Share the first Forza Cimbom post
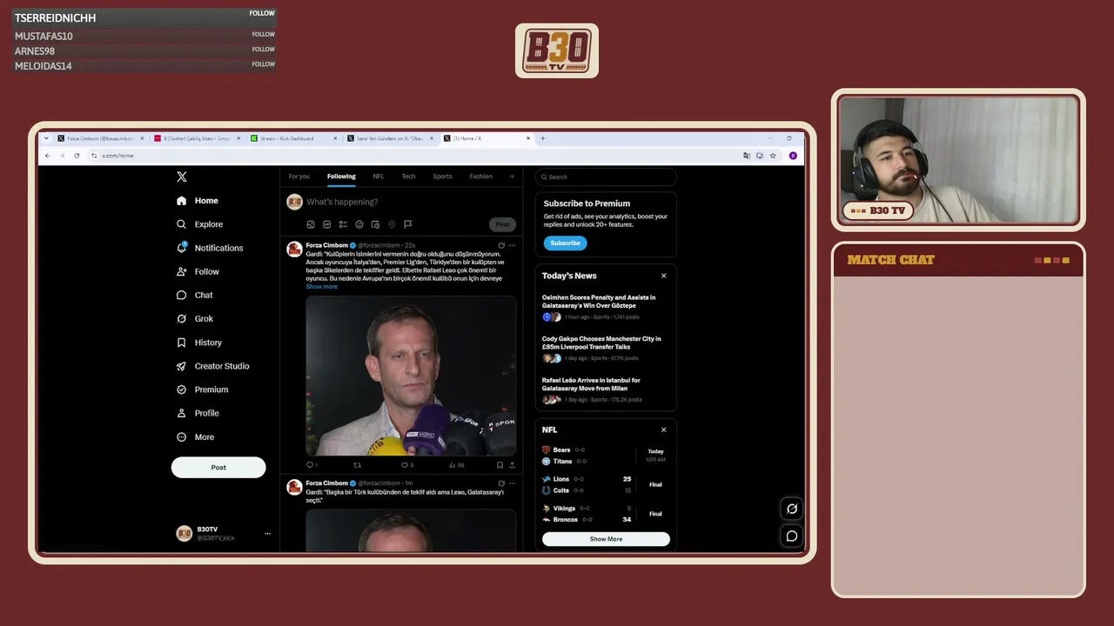The height and width of the screenshot is (626, 1114). click(512, 465)
